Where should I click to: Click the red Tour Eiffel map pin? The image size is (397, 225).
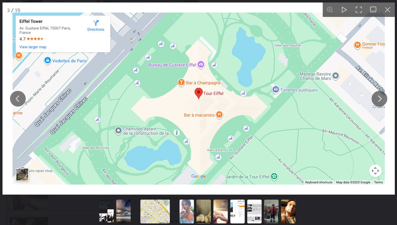point(198,93)
